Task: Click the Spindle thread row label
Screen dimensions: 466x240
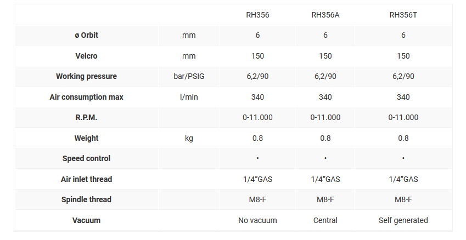Action: point(86,199)
